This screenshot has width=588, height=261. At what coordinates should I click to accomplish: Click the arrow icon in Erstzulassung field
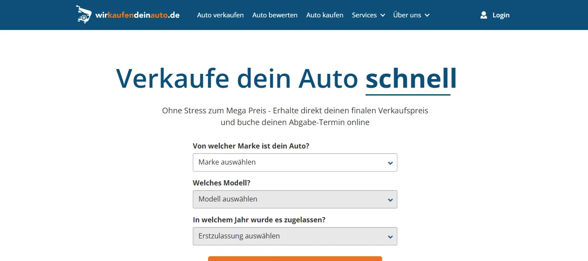390,237
